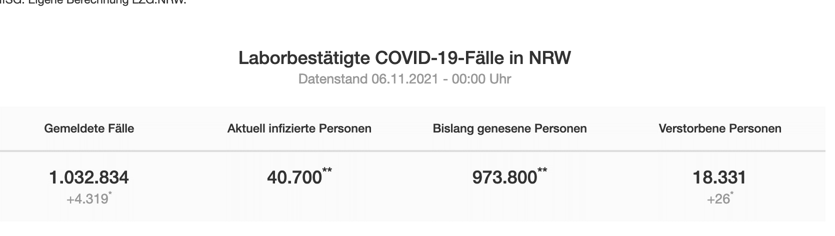Select the deceased persons value 18.331
The height and width of the screenshot is (236, 835).
pos(719,177)
